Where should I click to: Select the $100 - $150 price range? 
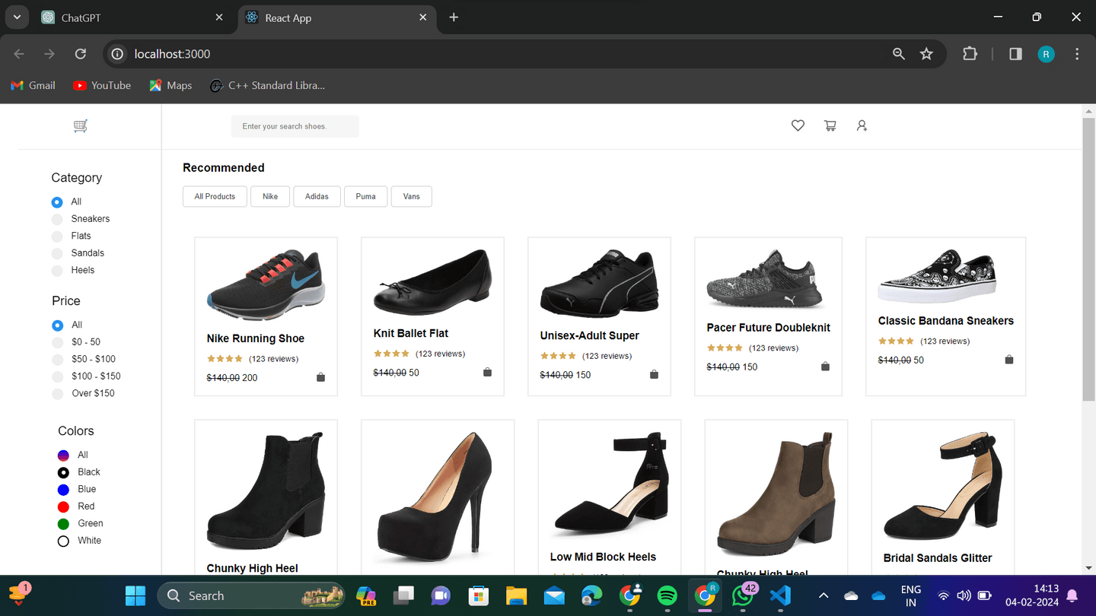click(57, 376)
